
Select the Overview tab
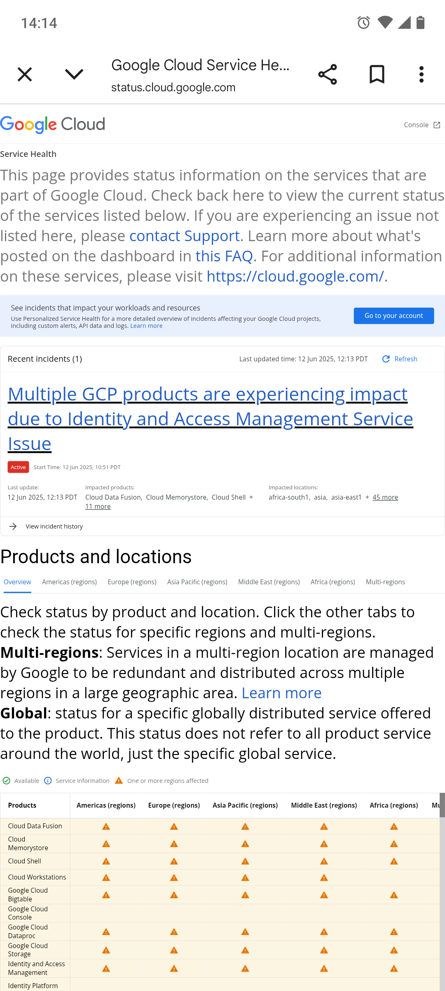click(x=17, y=582)
